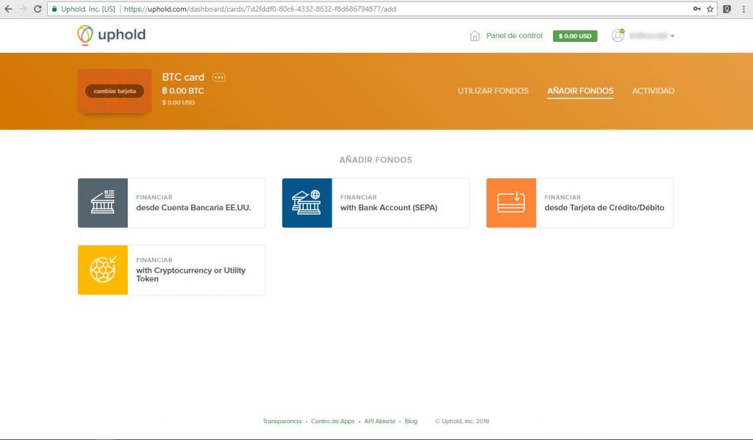Choose desde Tarjeta de Crédito/Débito option
This screenshot has height=440, width=753.
pyautogui.click(x=579, y=203)
